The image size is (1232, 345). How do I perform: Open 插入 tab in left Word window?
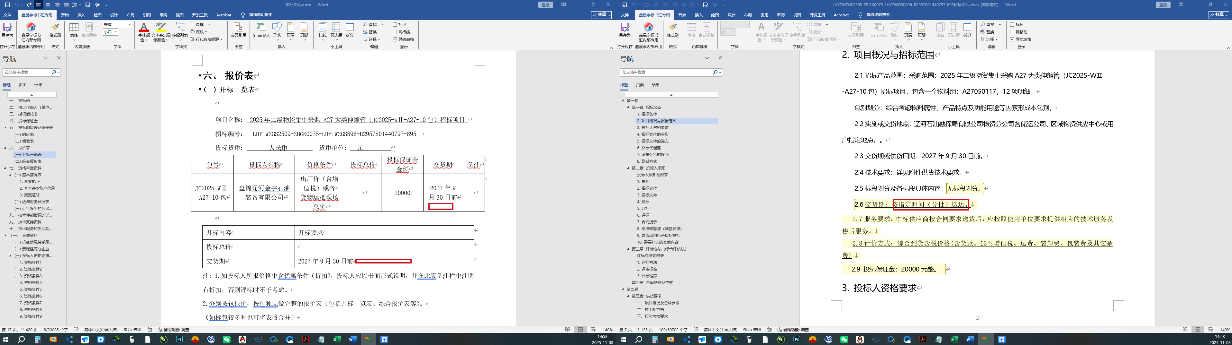[x=81, y=15]
